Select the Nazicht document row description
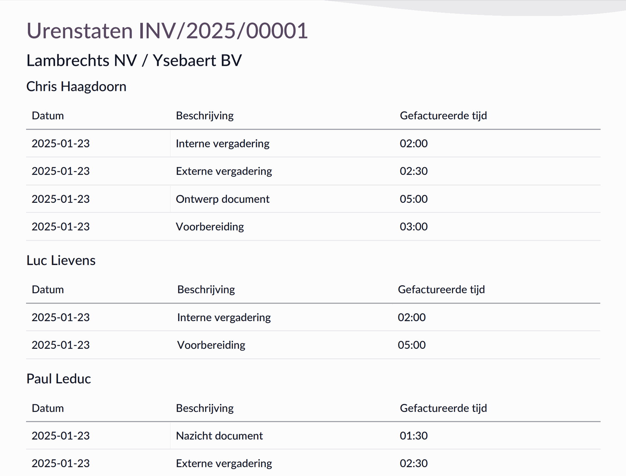 click(219, 436)
